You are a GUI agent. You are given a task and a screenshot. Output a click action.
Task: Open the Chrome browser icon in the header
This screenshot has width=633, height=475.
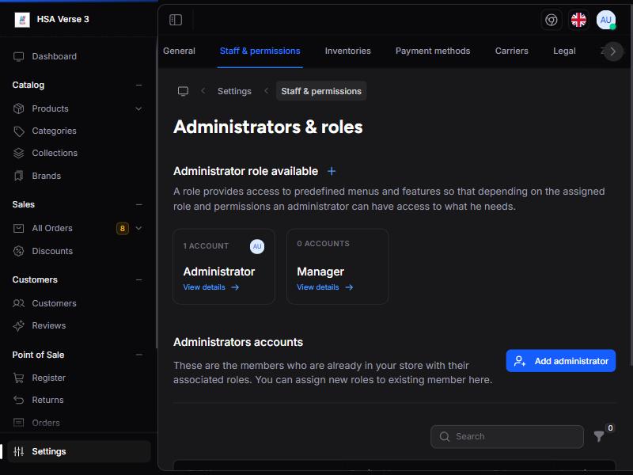point(551,20)
